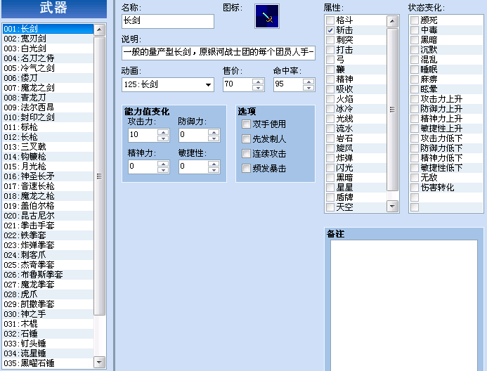Viewport: 487px width, 371px height.
Task: Select weapon 010:封印之剑 in the list
Action: (48, 117)
